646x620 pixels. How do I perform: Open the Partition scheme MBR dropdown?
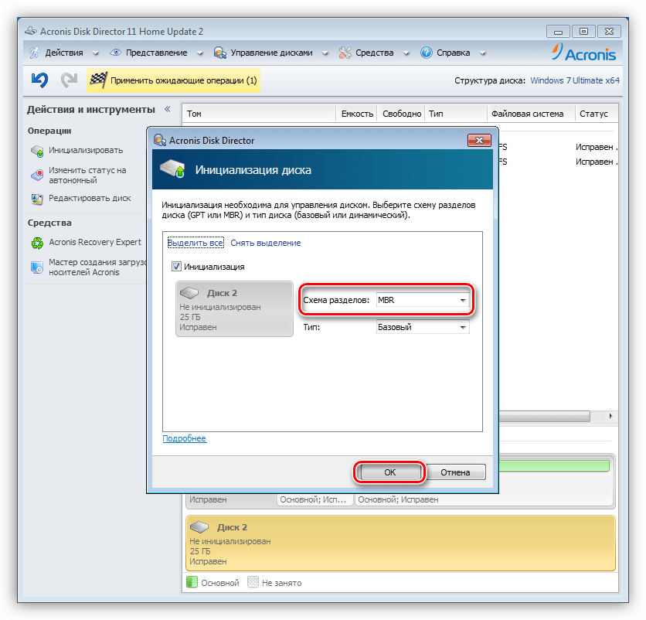pos(423,300)
